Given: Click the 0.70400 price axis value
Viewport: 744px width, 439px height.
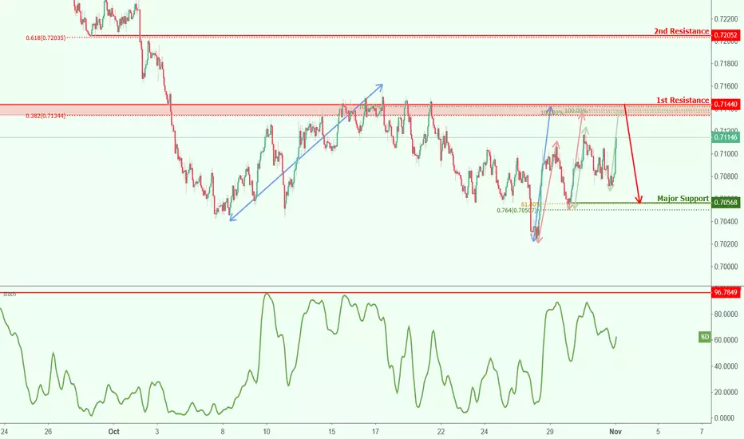Looking at the screenshot, I should click(726, 221).
